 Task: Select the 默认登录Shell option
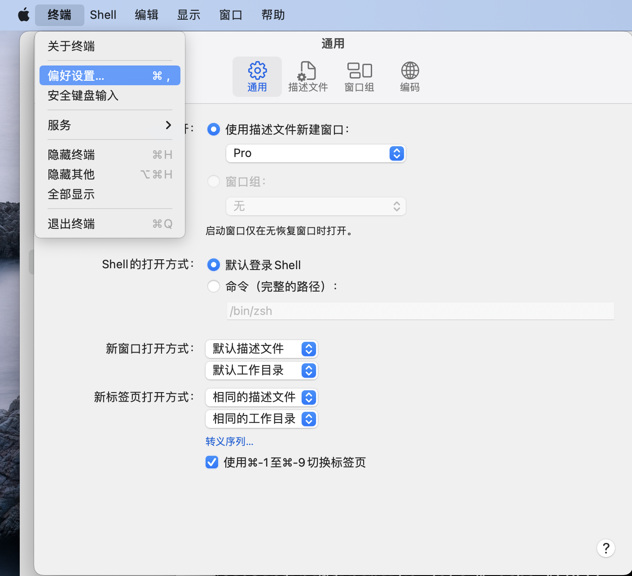(214, 265)
